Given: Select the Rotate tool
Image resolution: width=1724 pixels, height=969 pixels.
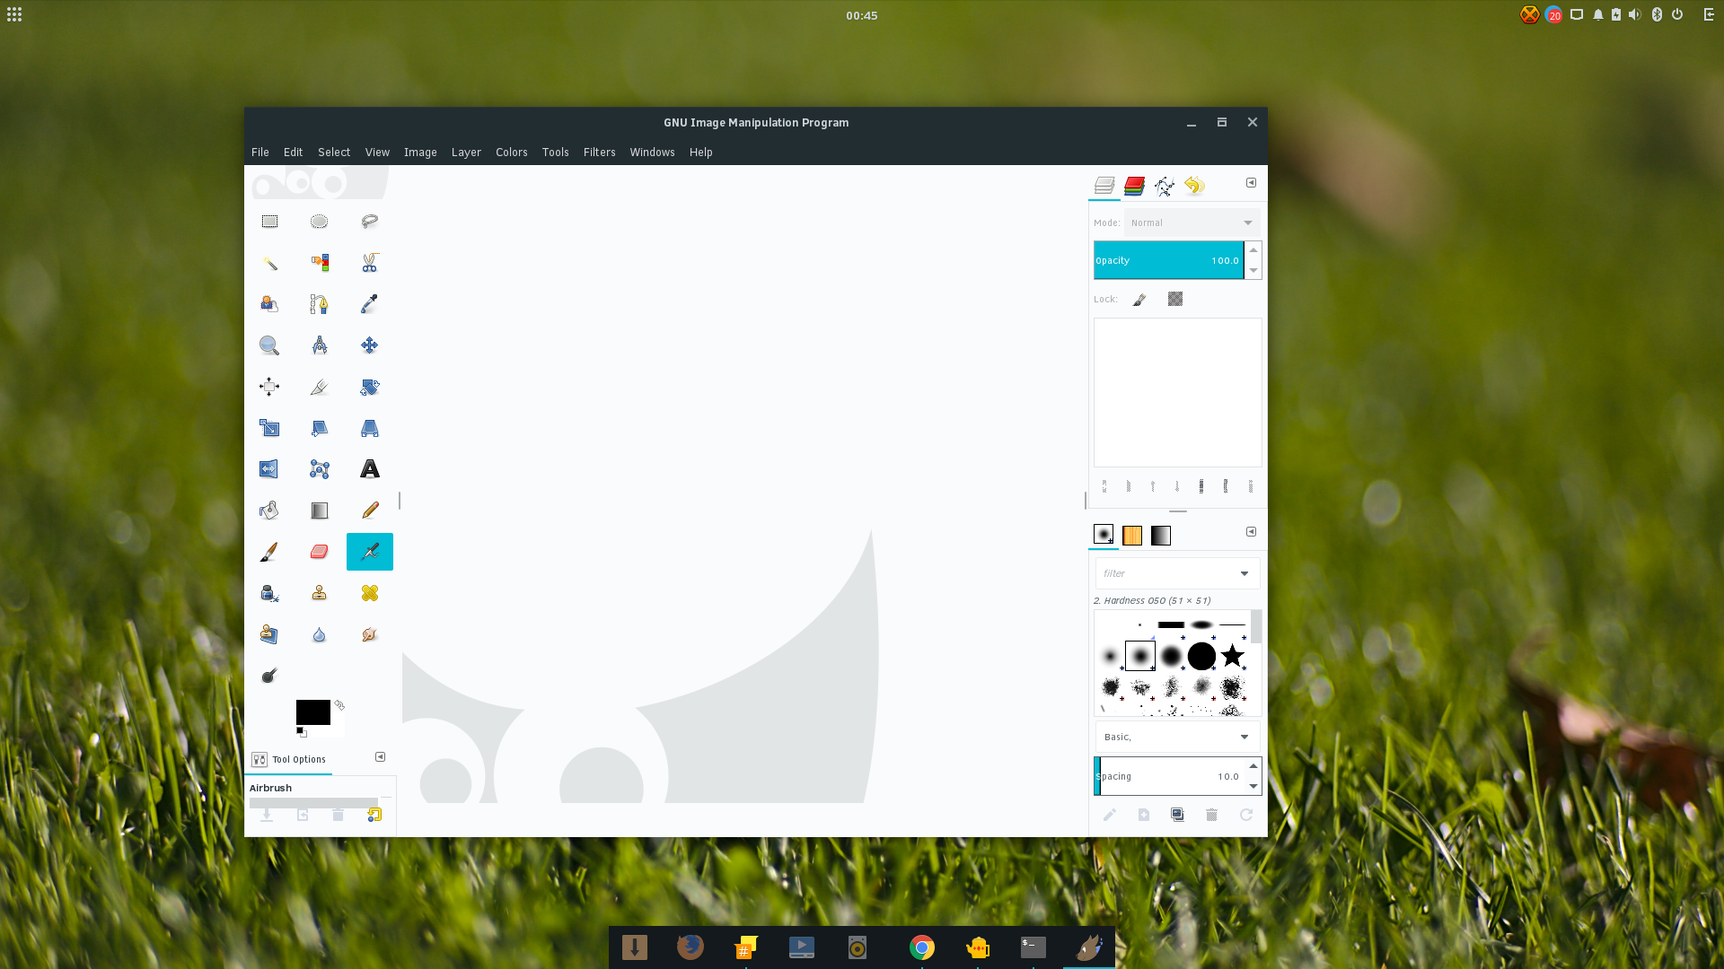Looking at the screenshot, I should click(369, 387).
